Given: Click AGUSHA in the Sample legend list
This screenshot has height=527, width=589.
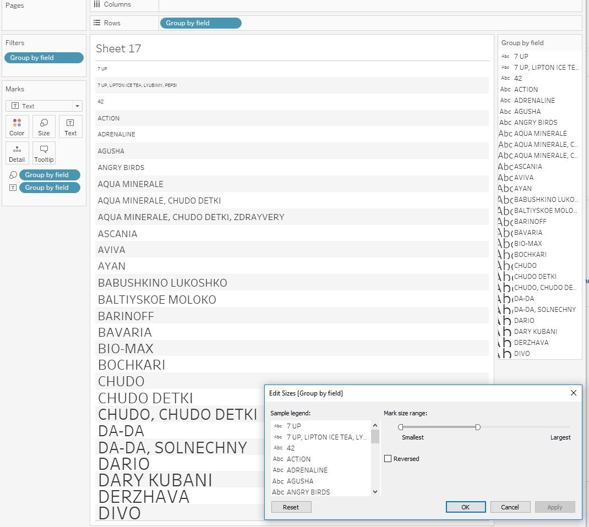Looking at the screenshot, I should pos(300,481).
